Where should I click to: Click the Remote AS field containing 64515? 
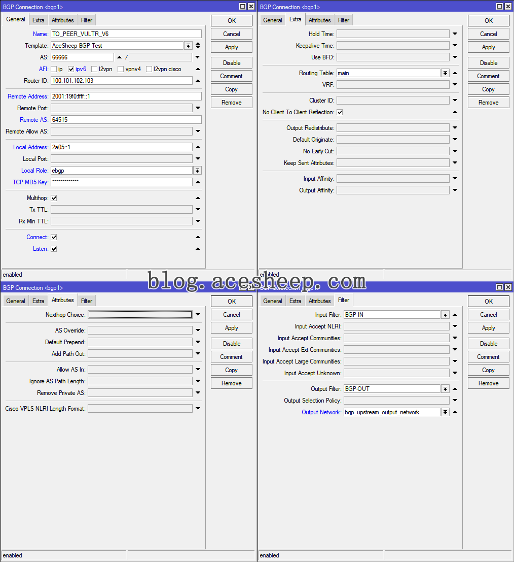pos(126,120)
